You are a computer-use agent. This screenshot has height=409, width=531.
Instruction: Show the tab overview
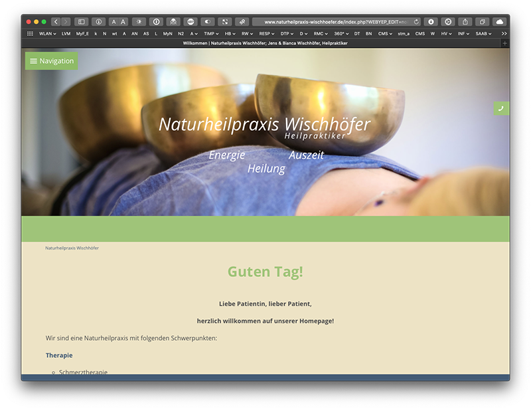pos(483,22)
